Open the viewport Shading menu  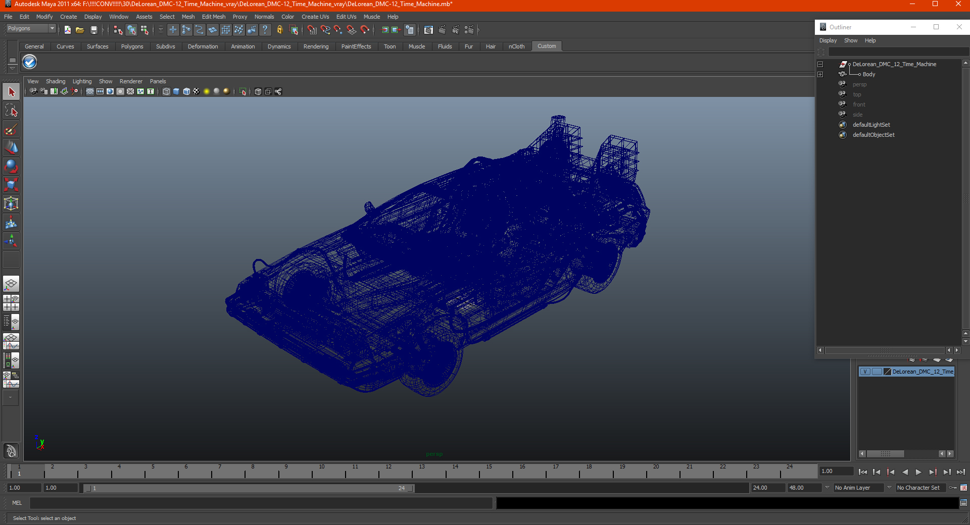click(x=56, y=81)
